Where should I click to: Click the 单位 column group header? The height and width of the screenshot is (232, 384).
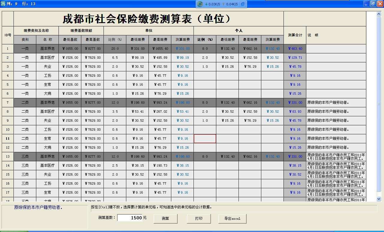pyautogui.click(x=148, y=30)
